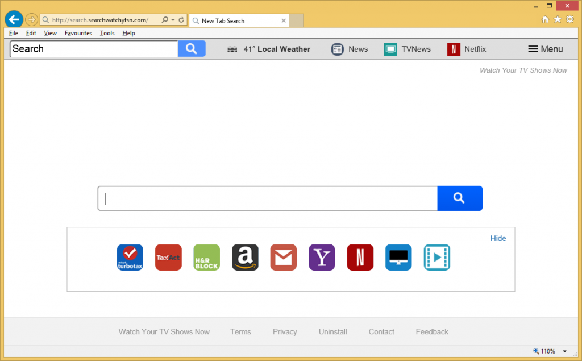The width and height of the screenshot is (582, 361).
Task: Open the Gmail envelope shortcut icon
Action: [x=284, y=258]
